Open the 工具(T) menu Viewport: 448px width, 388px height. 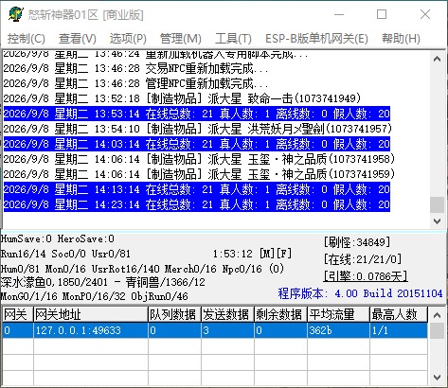coord(233,39)
